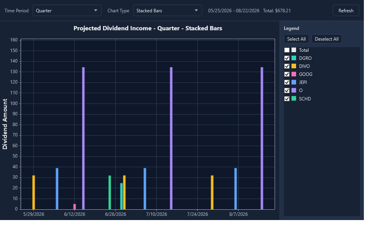The width and height of the screenshot is (370, 235).
Task: Open the Time Period dropdown
Action: coord(67,11)
